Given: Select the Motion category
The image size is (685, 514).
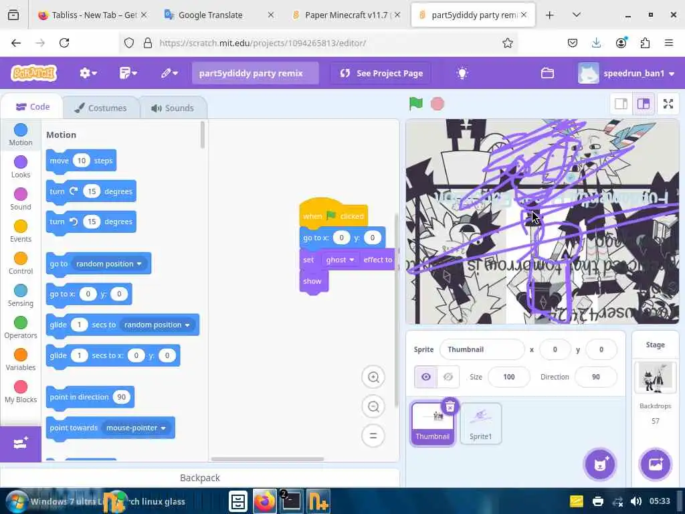Looking at the screenshot, I should point(21,135).
